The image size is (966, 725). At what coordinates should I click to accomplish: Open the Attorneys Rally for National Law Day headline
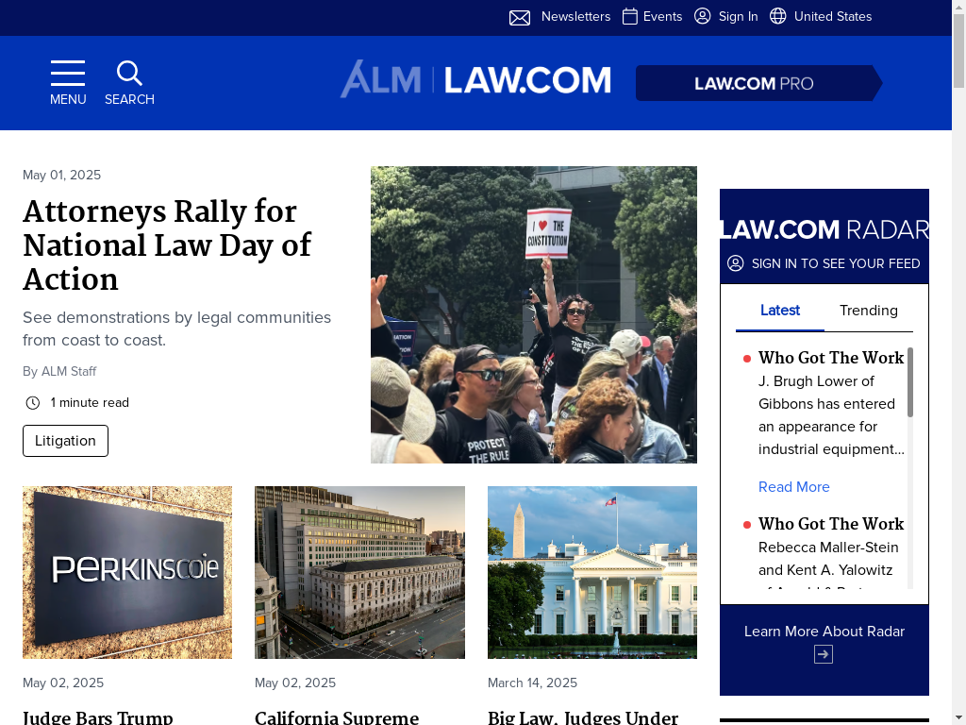(167, 245)
